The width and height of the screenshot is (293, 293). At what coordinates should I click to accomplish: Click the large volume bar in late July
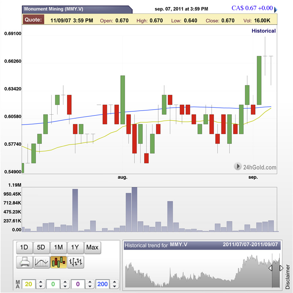(75, 210)
